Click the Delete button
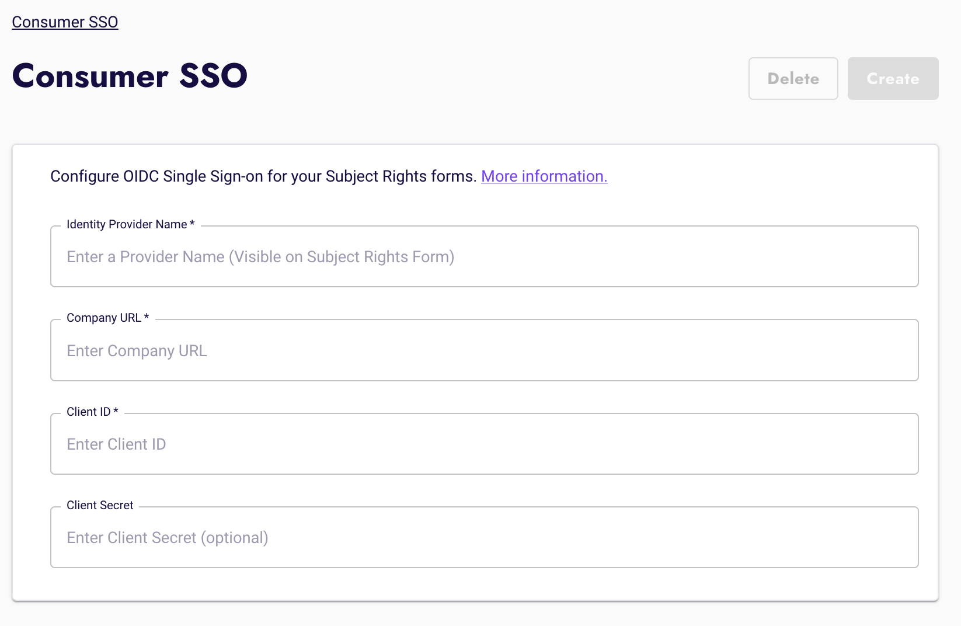The width and height of the screenshot is (961, 626). pyautogui.click(x=793, y=78)
